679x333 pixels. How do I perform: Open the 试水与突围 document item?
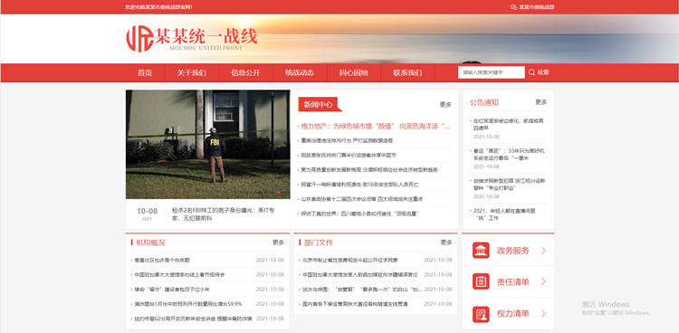361,290
